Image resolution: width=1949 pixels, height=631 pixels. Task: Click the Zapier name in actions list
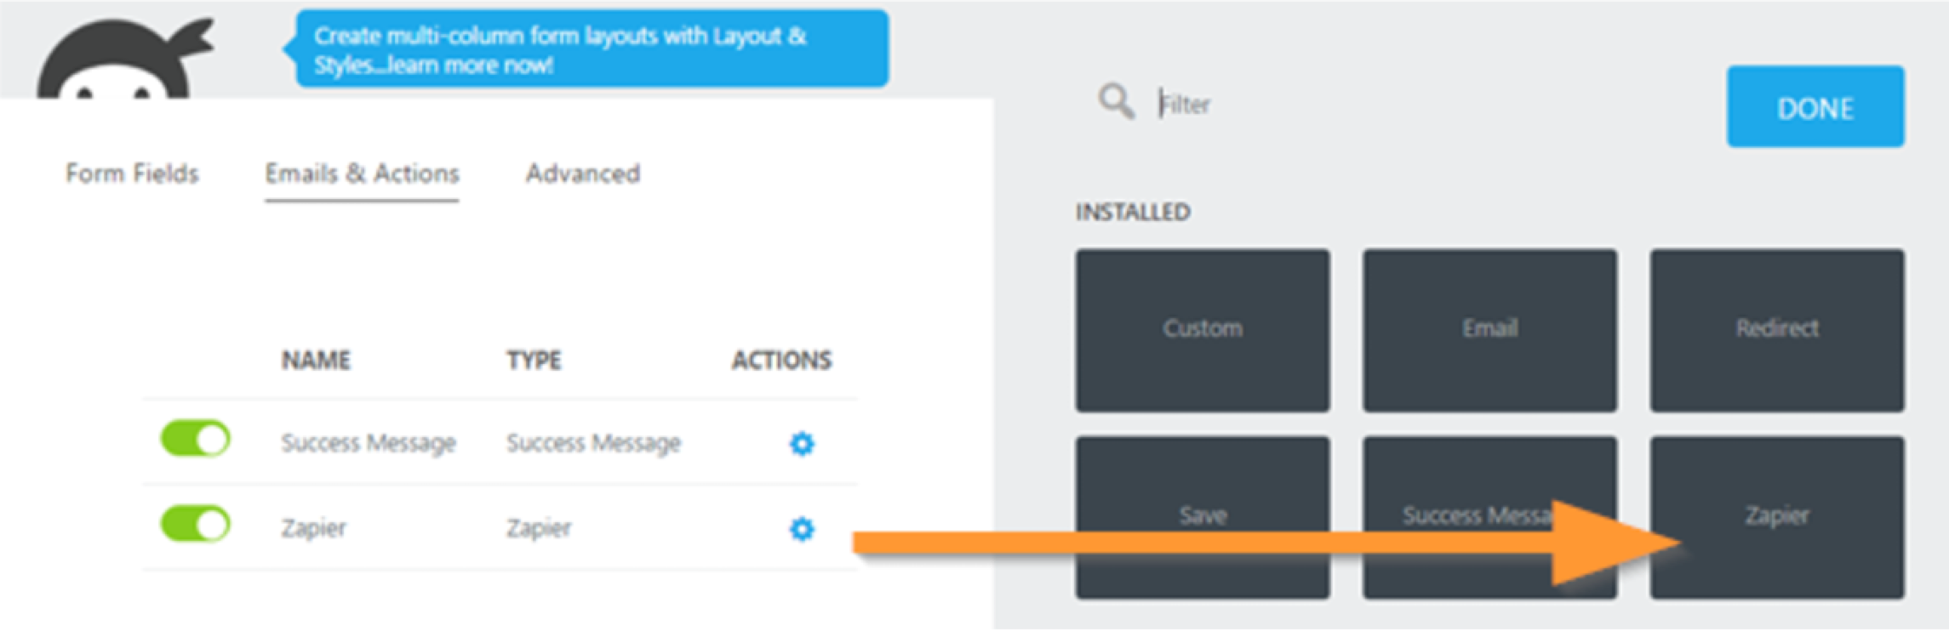point(314,528)
